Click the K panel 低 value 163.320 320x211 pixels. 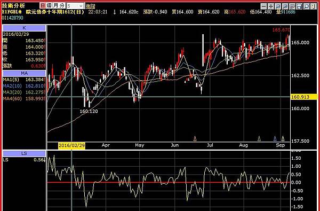(35, 53)
